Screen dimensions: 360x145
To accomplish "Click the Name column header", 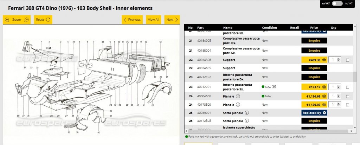I will tap(227, 27).
